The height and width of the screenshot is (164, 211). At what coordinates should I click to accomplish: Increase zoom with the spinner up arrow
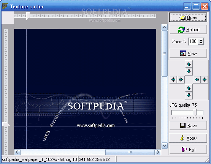pyautogui.click(x=201, y=40)
